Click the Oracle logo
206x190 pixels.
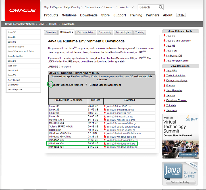pyautogui.click(x=23, y=11)
